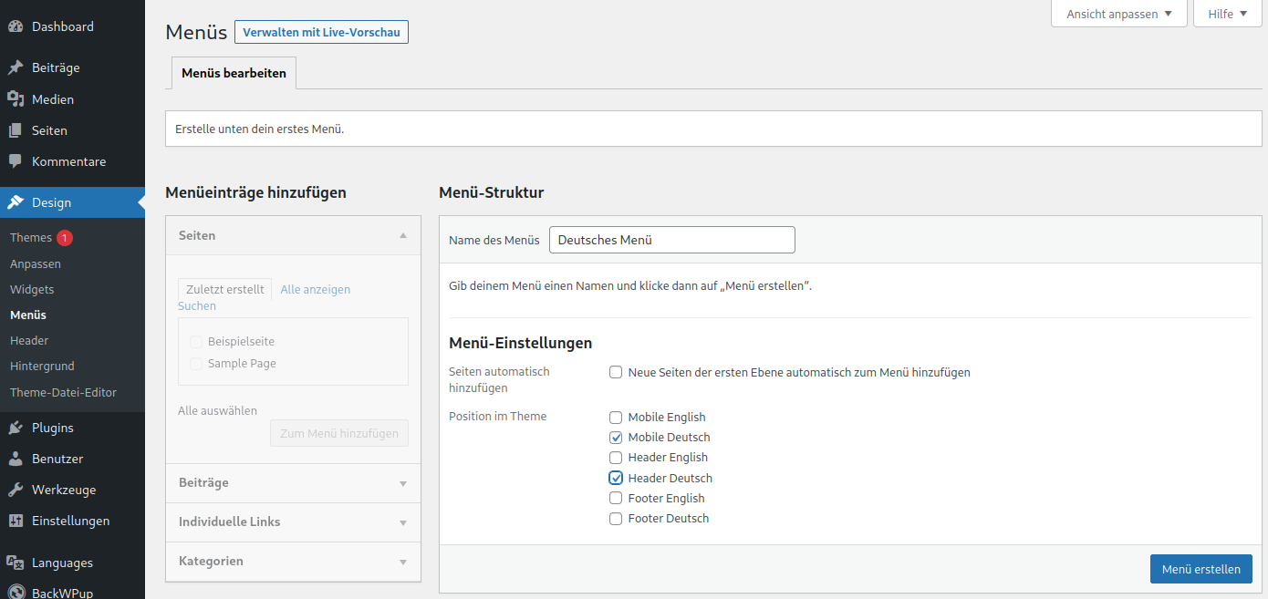Screen dimensions: 1268x599
Task: Tick the Sample Page checkbox
Action: point(196,364)
